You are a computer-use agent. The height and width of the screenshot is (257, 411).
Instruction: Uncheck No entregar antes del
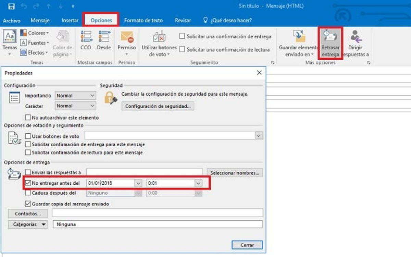28,183
